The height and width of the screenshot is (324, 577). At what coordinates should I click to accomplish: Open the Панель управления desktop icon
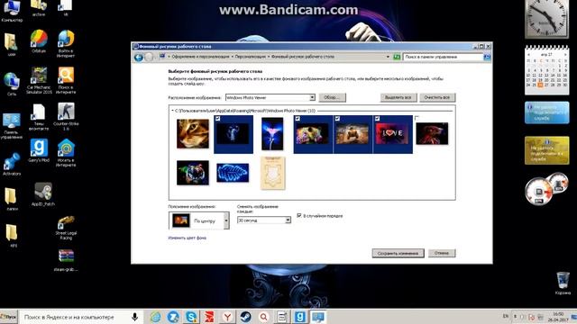tap(12, 126)
